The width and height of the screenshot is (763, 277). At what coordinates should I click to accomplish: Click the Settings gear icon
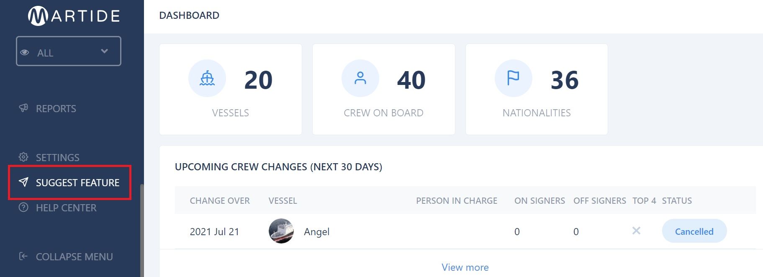pos(23,157)
